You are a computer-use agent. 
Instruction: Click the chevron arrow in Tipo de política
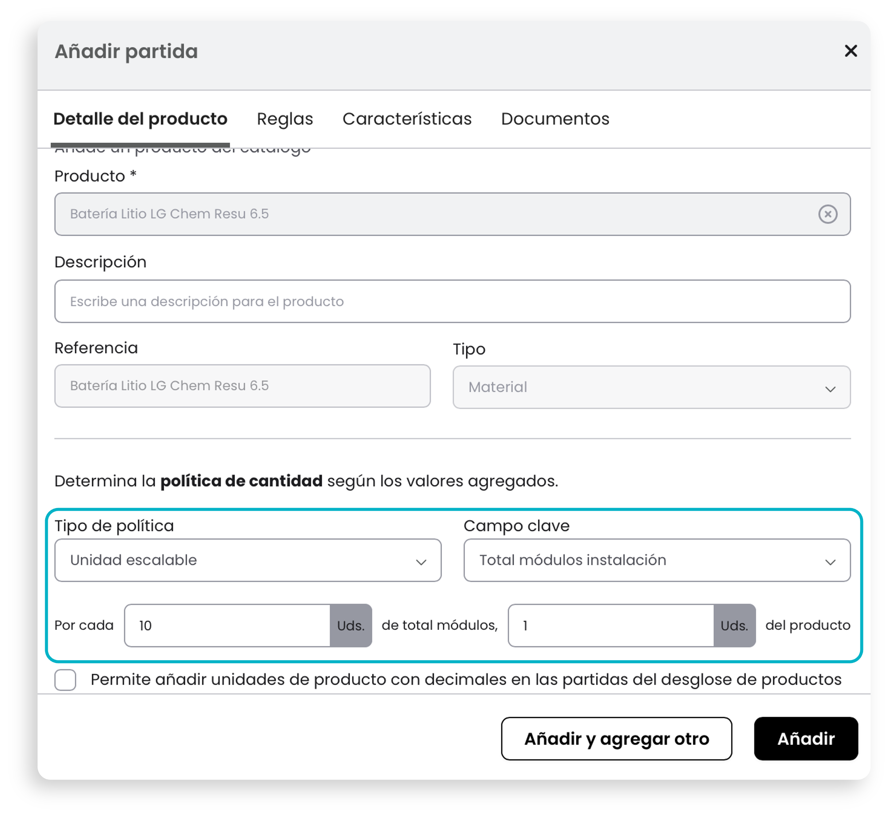(421, 562)
